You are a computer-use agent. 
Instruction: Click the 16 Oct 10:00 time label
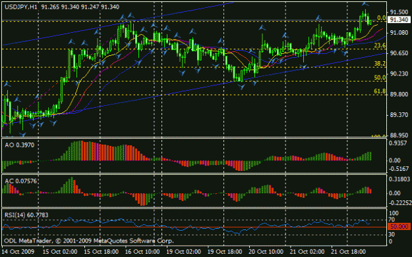click(x=142, y=252)
